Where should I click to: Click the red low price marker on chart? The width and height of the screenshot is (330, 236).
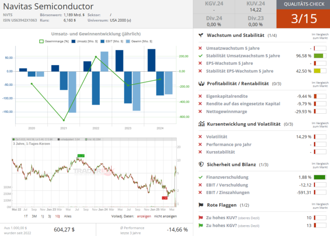165,198
